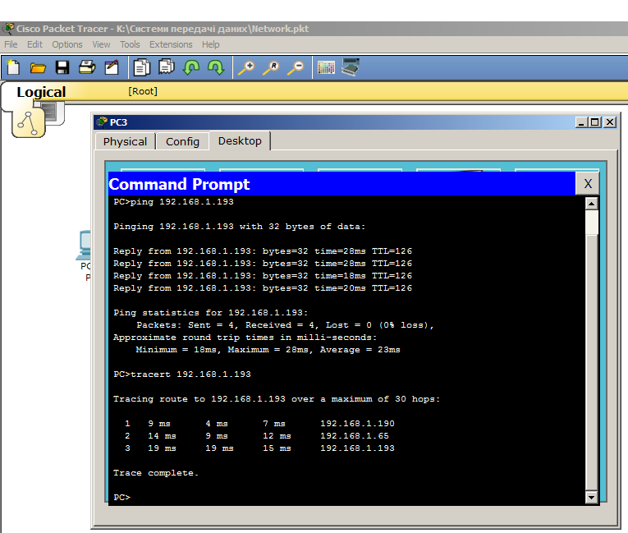
Task: Open the Extensions menu
Action: point(171,44)
